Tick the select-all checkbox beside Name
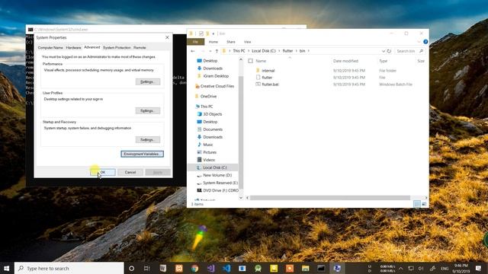 pos(251,61)
